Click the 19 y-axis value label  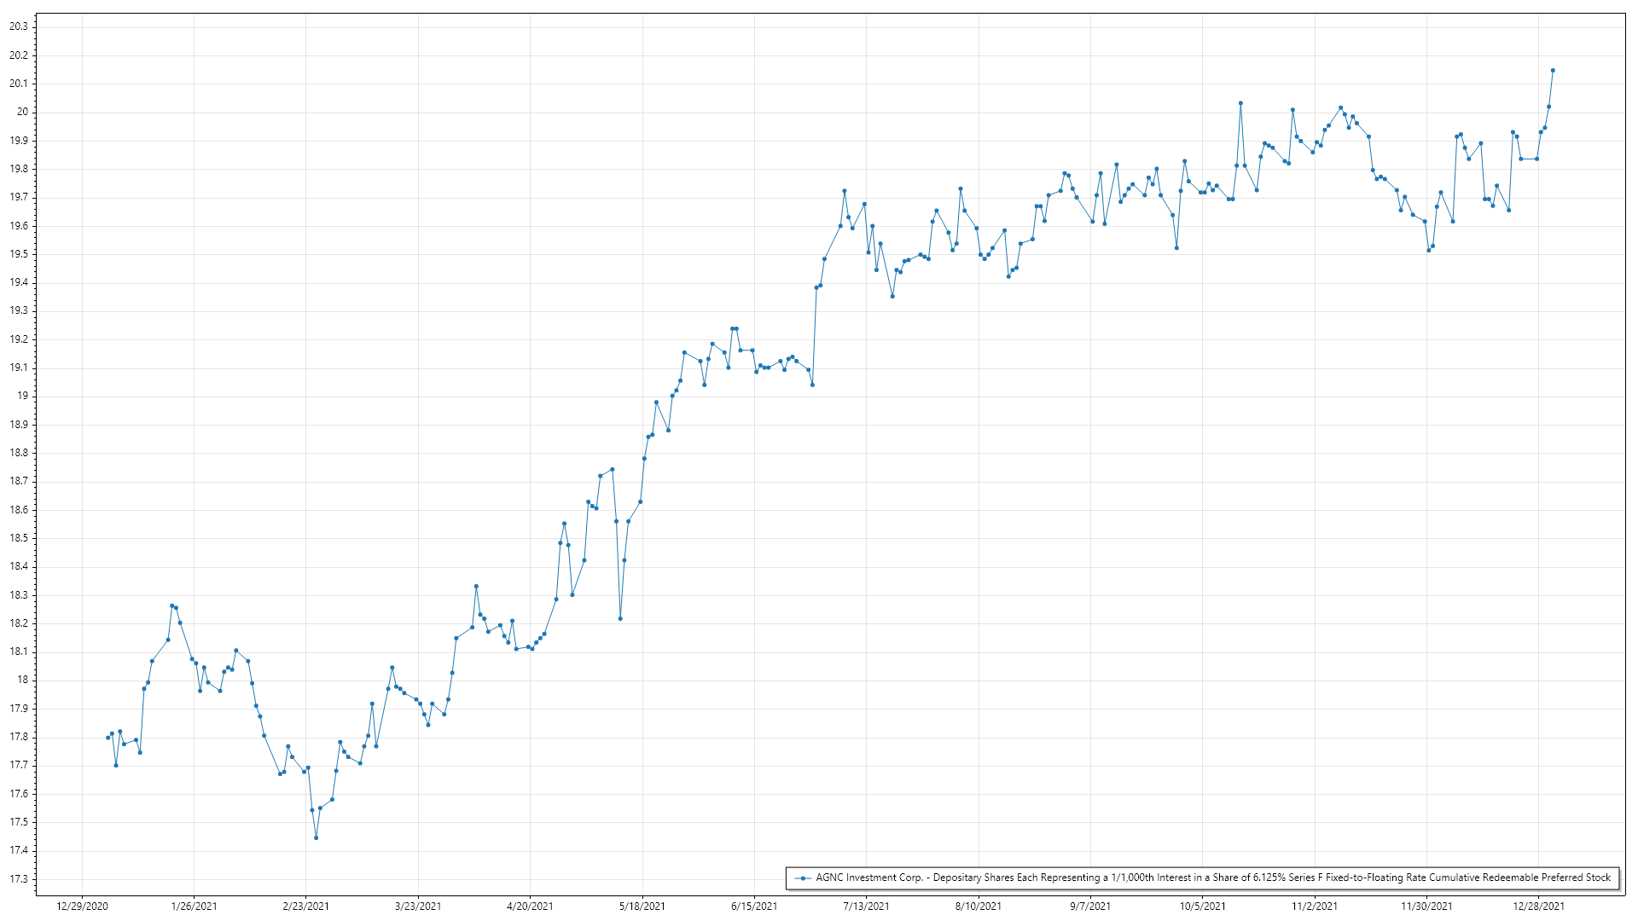click(x=23, y=396)
